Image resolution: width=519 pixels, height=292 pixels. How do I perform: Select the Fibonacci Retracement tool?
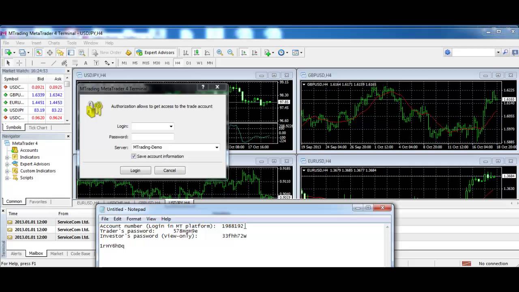75,63
